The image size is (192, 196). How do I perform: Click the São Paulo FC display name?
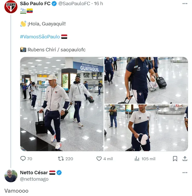coord(35,4)
